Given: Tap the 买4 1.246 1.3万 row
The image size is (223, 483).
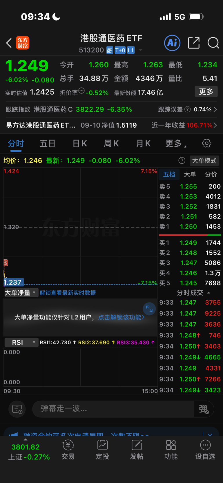Looking at the screenshot, I should [x=190, y=273].
